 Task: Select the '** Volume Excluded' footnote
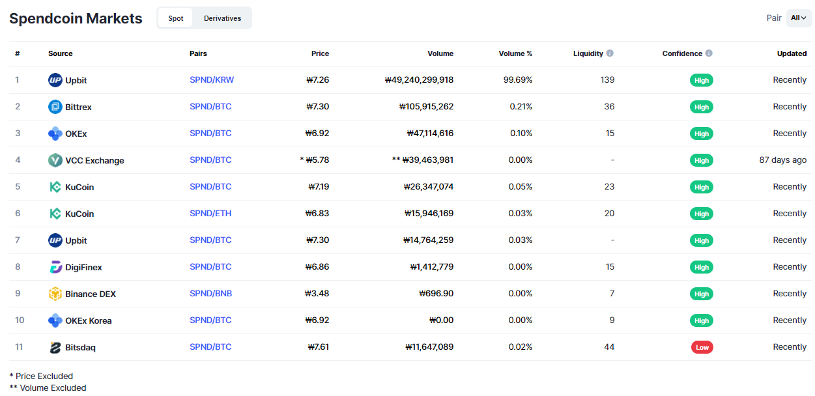tap(48, 388)
